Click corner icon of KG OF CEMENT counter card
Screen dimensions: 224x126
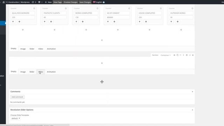pyautogui.click(x=129, y=8)
